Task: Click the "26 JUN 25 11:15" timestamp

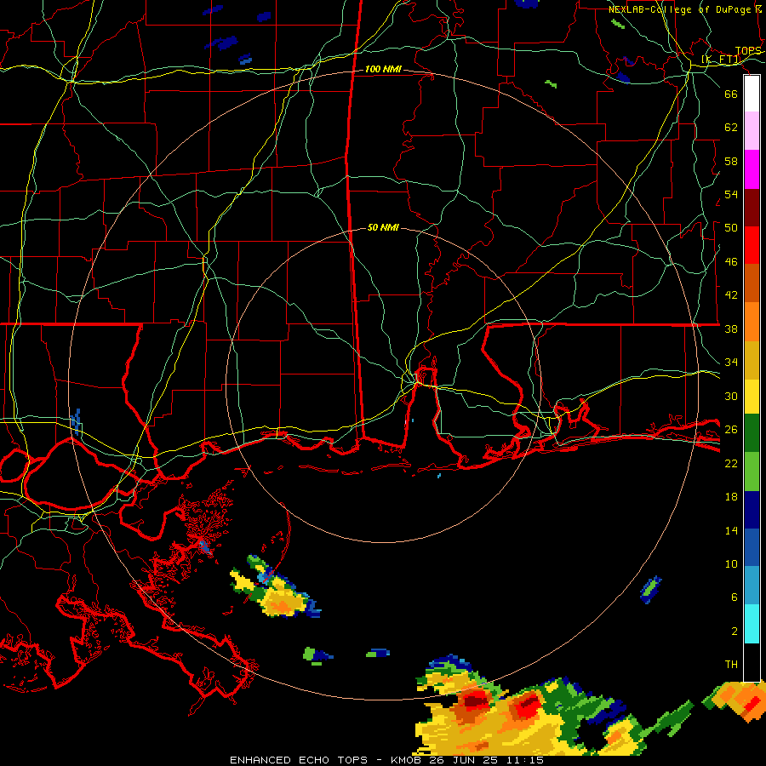Action: 487,760
